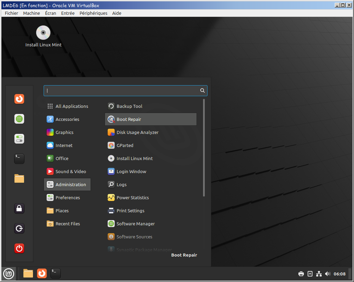The width and height of the screenshot is (354, 282).
Task: Select the Accessories category
Action: [67, 119]
